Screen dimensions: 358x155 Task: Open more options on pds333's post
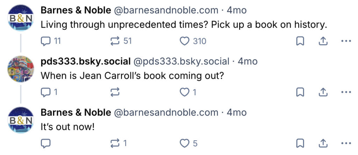tap(345, 92)
